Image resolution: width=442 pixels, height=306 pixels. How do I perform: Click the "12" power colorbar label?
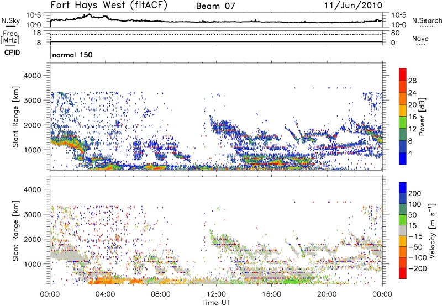click(412, 129)
